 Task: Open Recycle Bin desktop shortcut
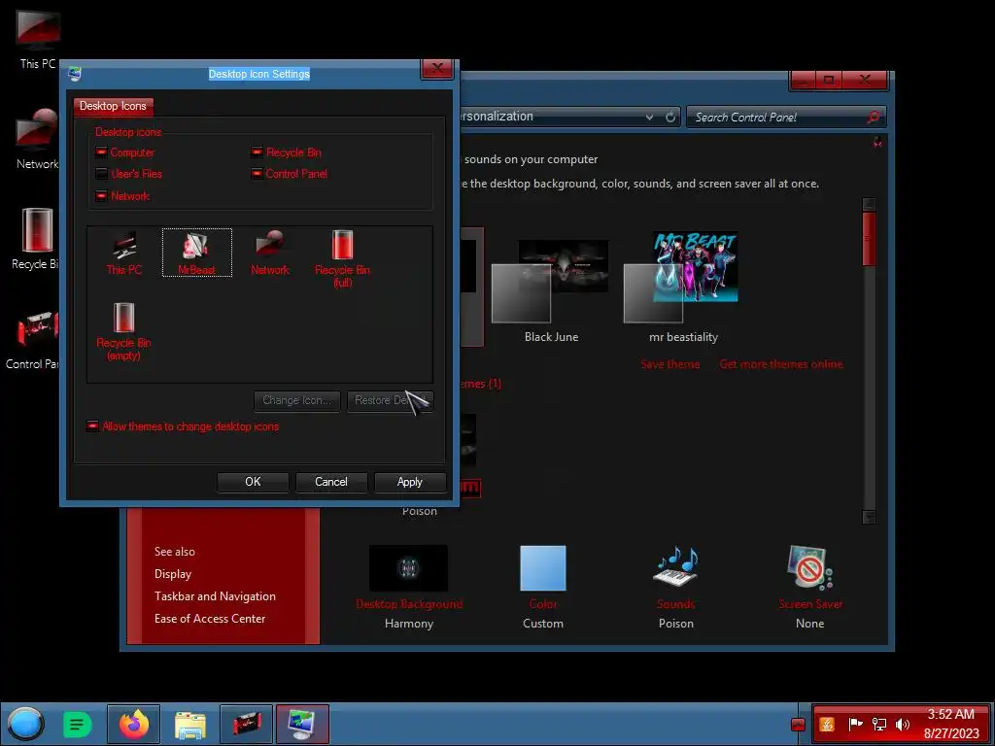point(36,239)
